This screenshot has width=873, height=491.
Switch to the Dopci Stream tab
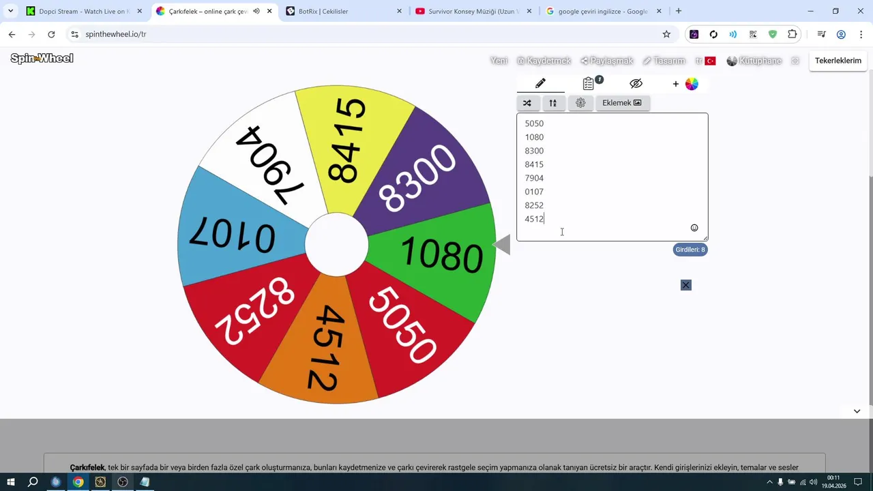pos(83,11)
